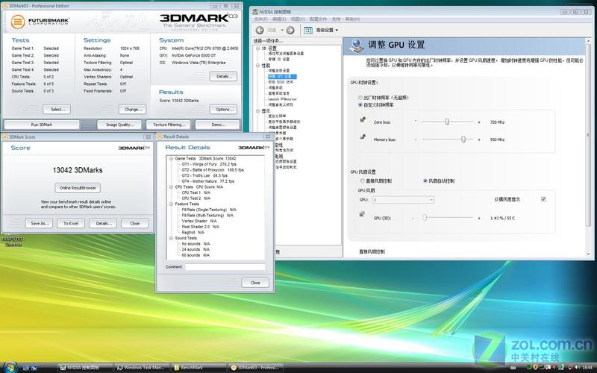This screenshot has width=597, height=373.
Task: Click the minus sign beside Core bus slider
Action: (x=416, y=122)
